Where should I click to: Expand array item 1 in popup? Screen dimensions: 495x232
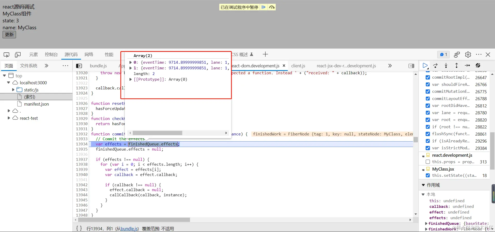click(x=130, y=68)
